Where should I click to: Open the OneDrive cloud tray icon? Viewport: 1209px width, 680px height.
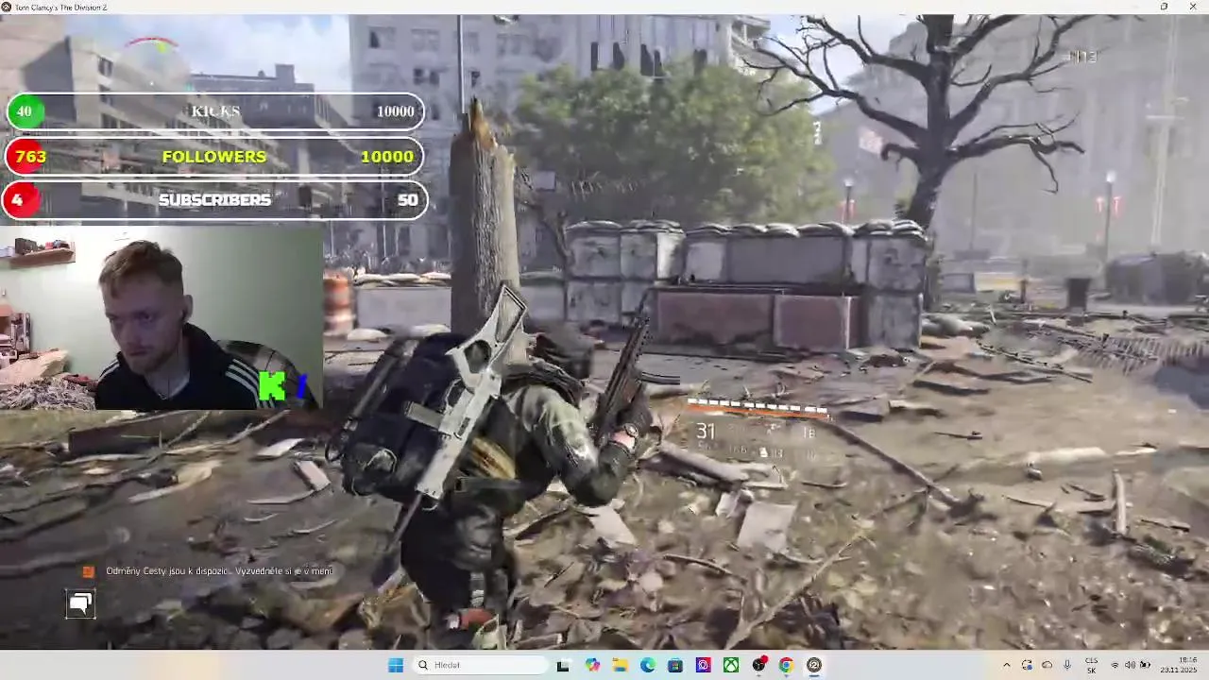click(x=1047, y=665)
